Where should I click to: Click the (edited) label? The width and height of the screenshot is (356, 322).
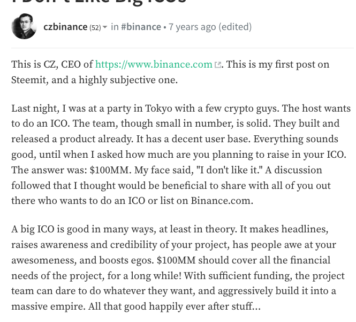pos(235,27)
